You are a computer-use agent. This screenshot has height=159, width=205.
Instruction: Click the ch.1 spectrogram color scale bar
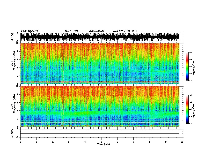[x=187, y=67]
